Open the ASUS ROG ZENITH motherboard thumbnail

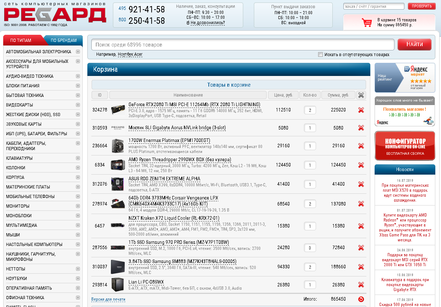[x=118, y=184]
